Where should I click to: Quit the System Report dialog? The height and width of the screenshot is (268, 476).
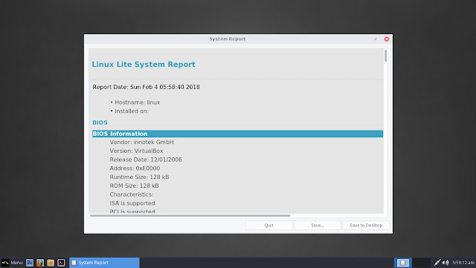coord(269,225)
